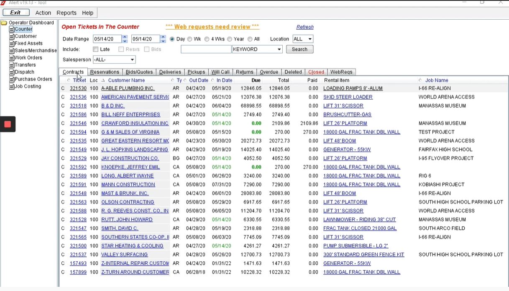Open the Web requests need review link
Screen dimensions: 509x291
pos(212,27)
